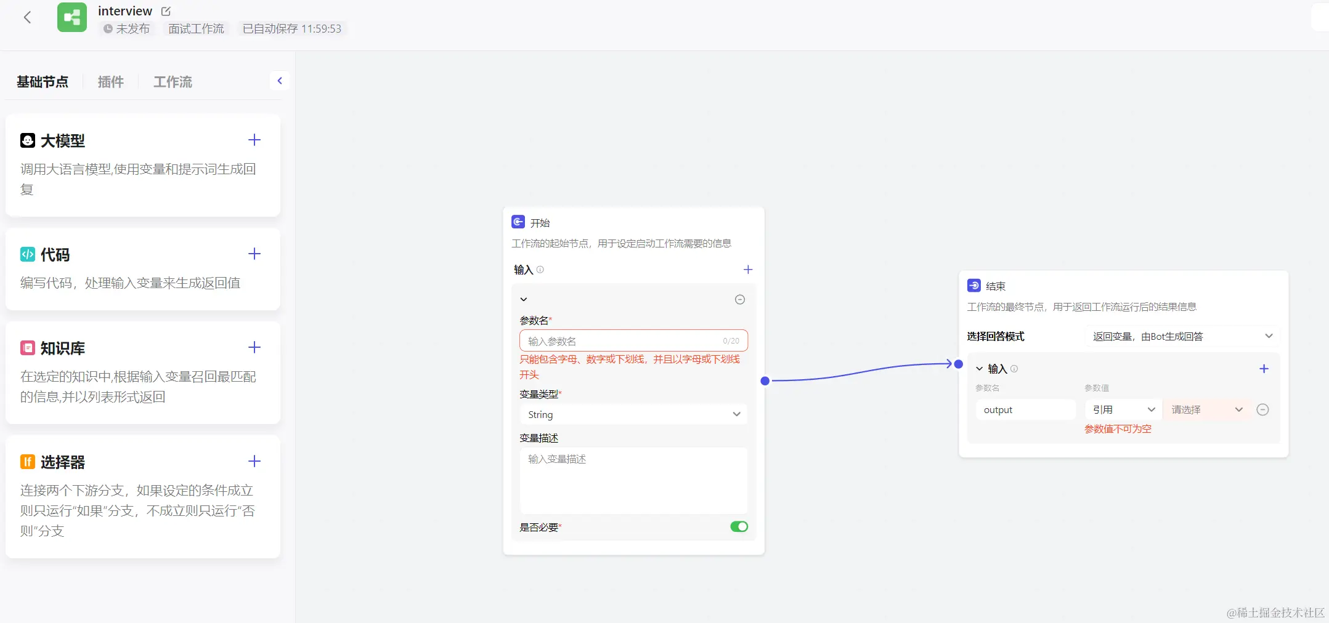Open the 选择回答模式 dropdown

[x=1182, y=336]
